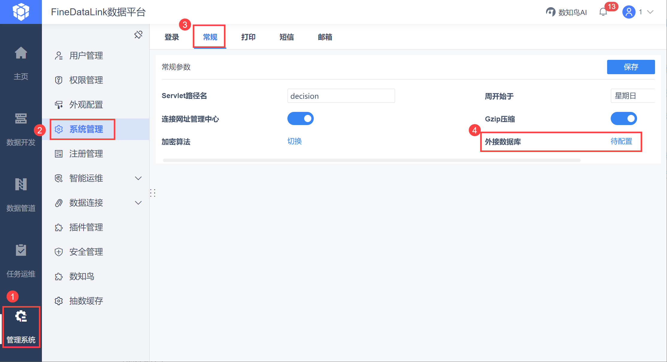
Task: Click the 管理系统 gear icon
Action: tap(21, 317)
